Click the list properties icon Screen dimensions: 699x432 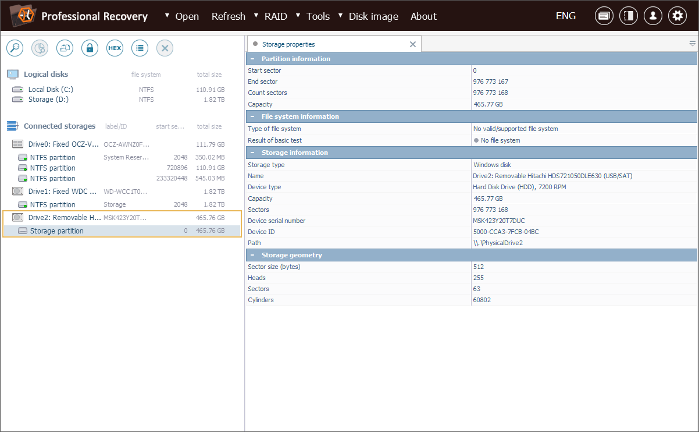coord(140,48)
